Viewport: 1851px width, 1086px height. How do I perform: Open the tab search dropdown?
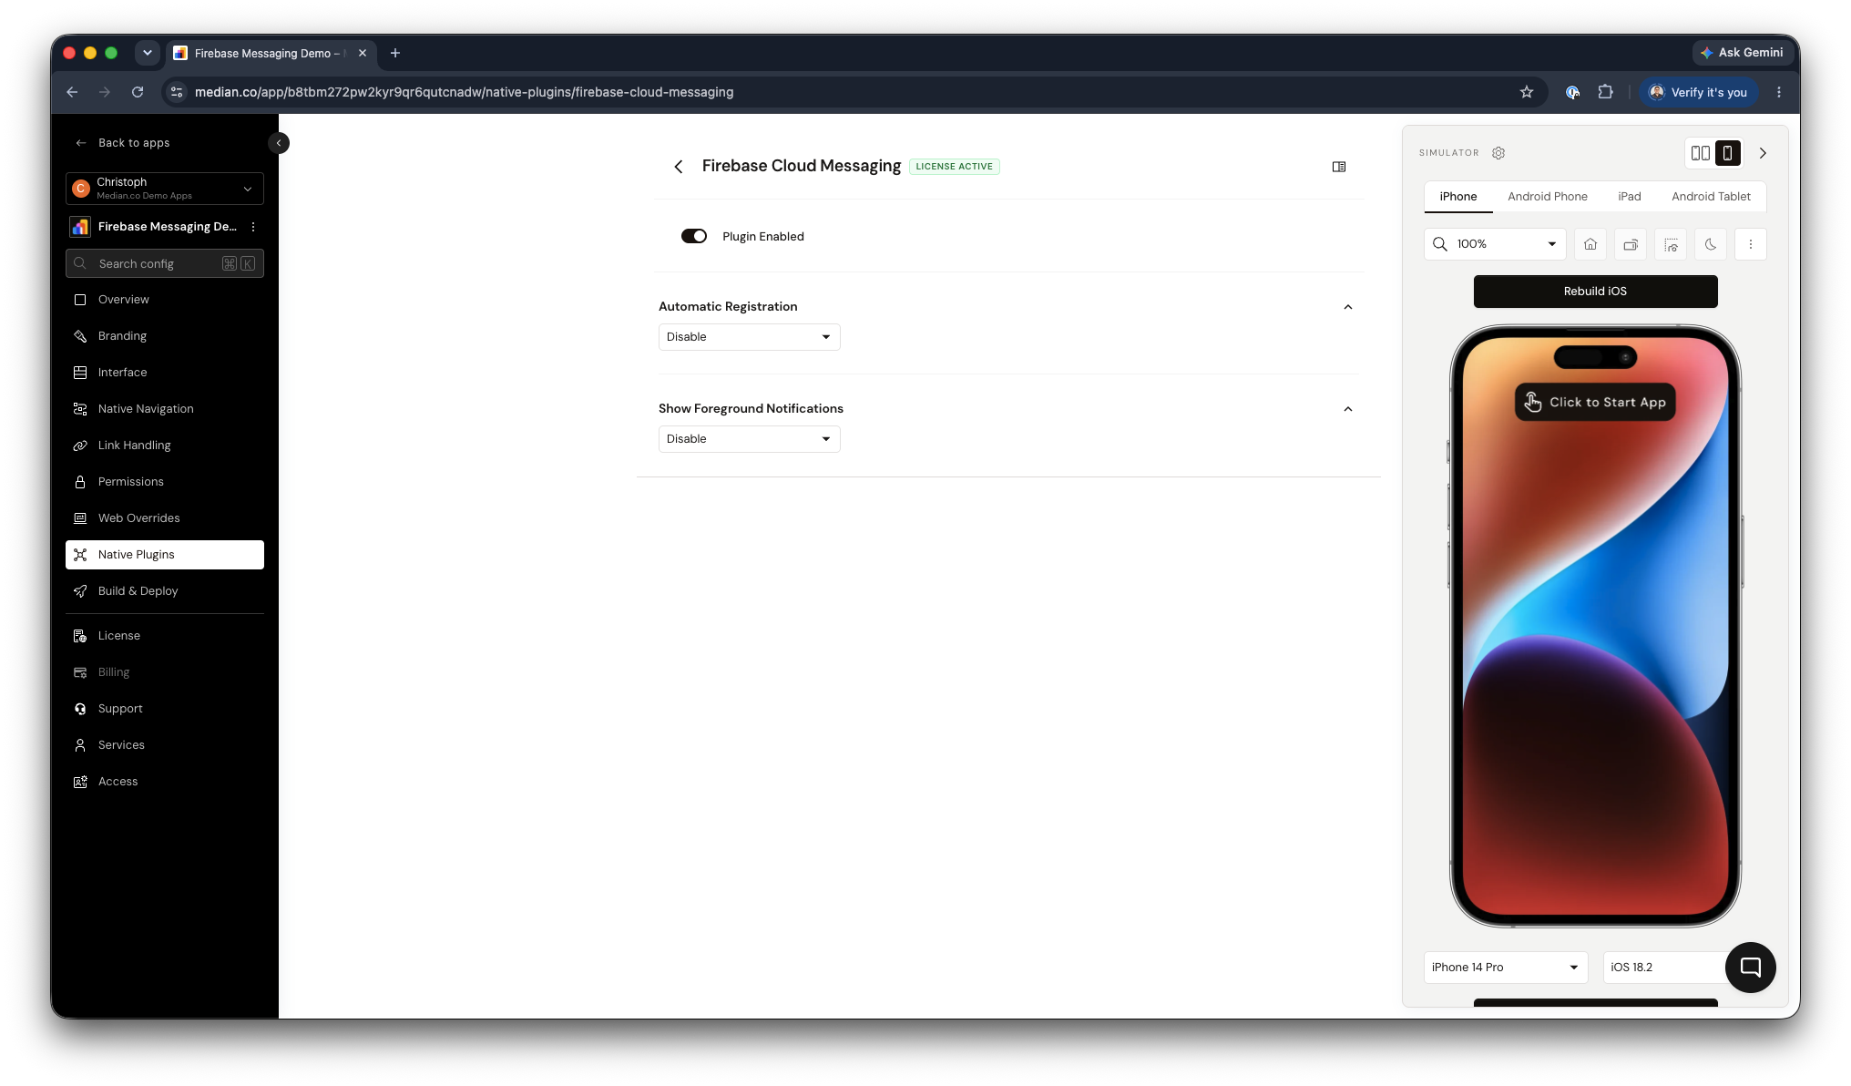[x=148, y=53]
